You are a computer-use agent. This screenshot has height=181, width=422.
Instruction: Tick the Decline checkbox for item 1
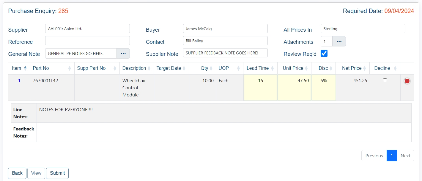click(385, 80)
